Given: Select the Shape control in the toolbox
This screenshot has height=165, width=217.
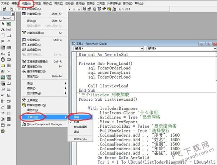Looking at the screenshot, I should (3, 71).
